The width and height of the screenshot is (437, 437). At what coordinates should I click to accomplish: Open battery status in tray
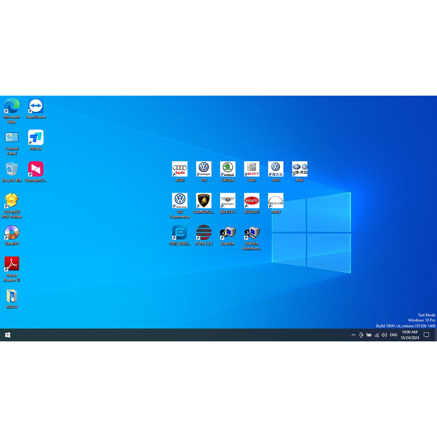[369, 335]
